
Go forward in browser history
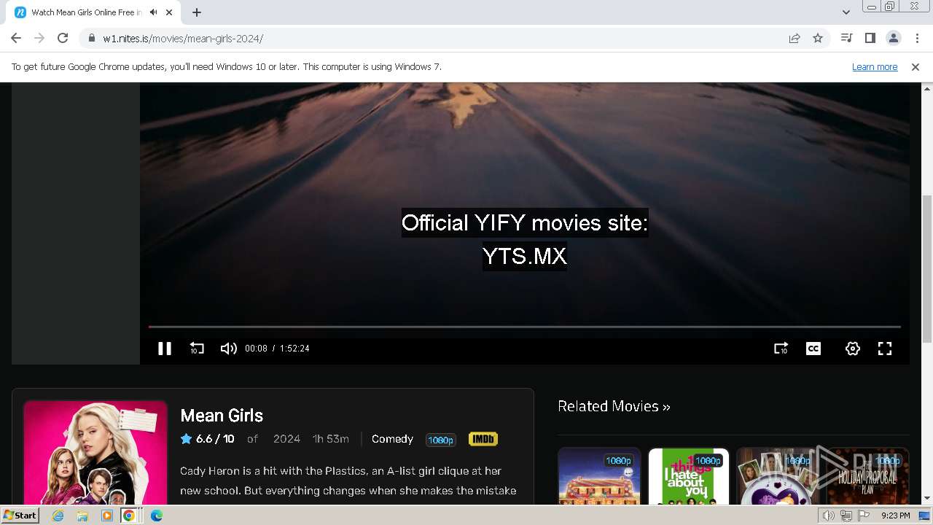point(39,38)
